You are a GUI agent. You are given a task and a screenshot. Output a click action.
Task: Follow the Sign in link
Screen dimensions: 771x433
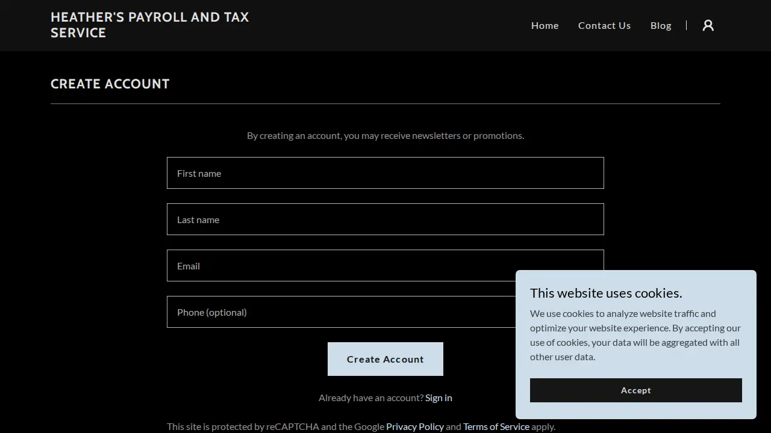click(x=439, y=398)
